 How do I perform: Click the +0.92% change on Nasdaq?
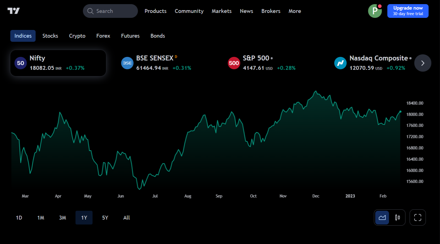396,68
